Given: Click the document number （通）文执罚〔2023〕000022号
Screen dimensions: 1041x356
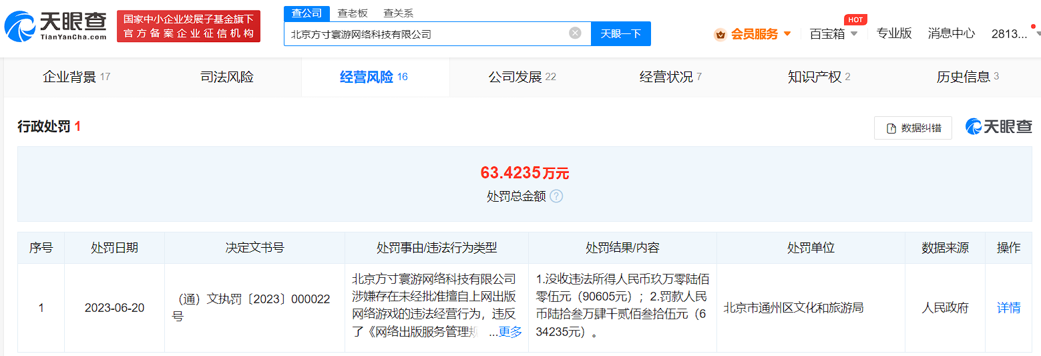Looking at the screenshot, I should coord(252,308).
